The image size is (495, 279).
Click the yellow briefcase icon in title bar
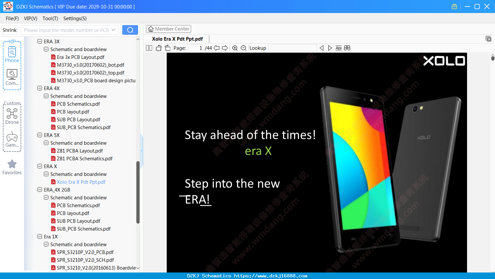[x=454, y=7]
